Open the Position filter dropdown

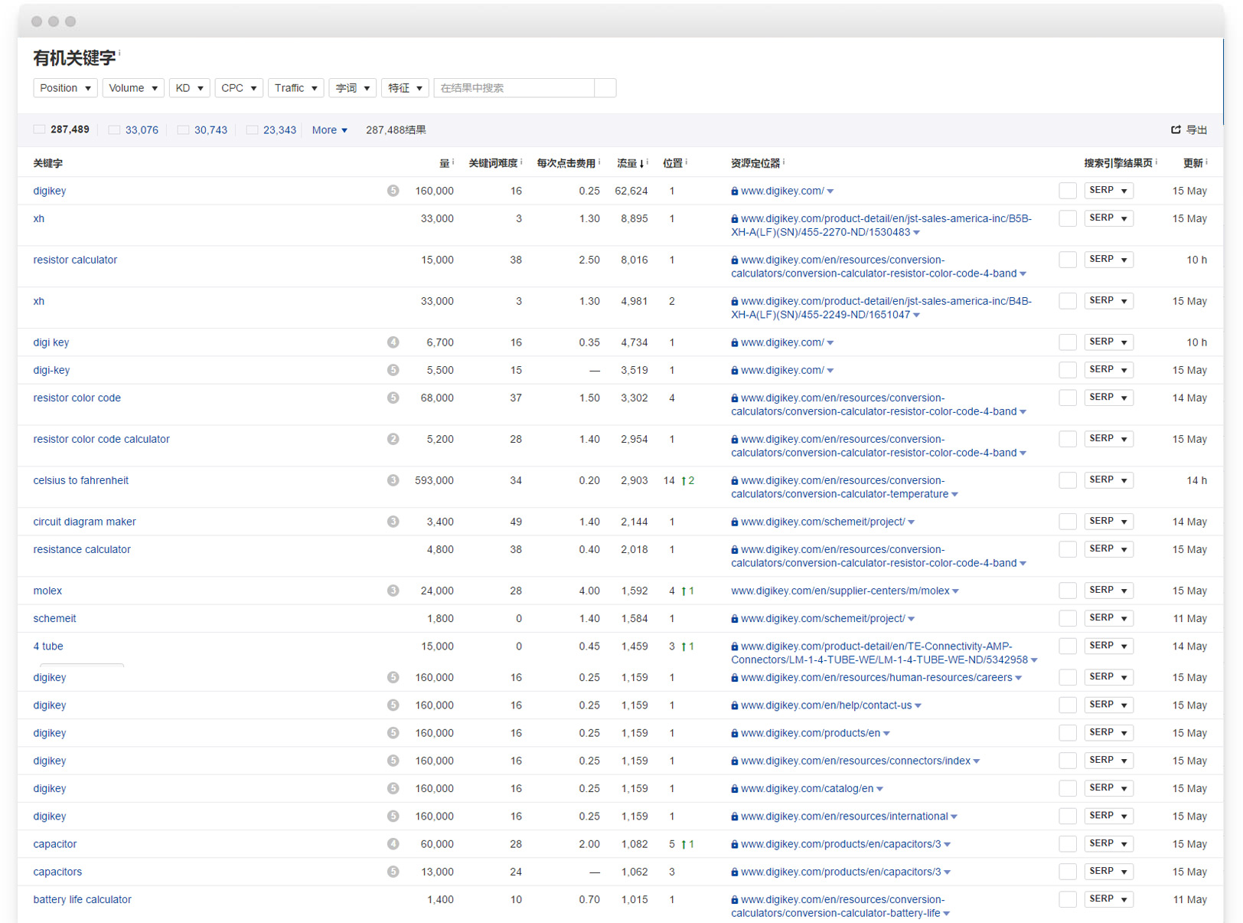65,88
